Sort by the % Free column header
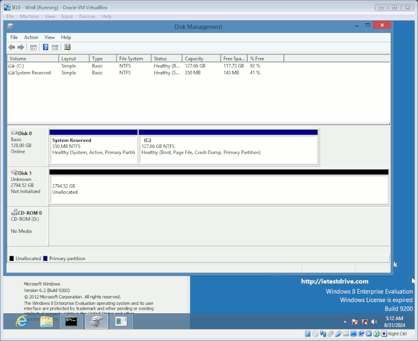 (265, 59)
